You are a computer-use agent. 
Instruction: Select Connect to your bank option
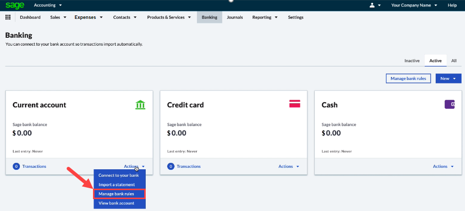click(119, 175)
